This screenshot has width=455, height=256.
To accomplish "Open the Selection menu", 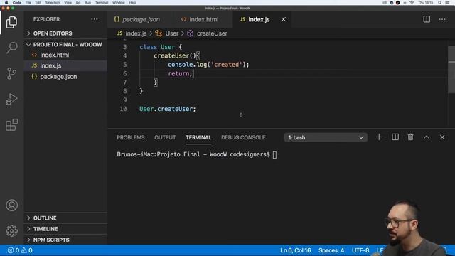I will [52, 2].
